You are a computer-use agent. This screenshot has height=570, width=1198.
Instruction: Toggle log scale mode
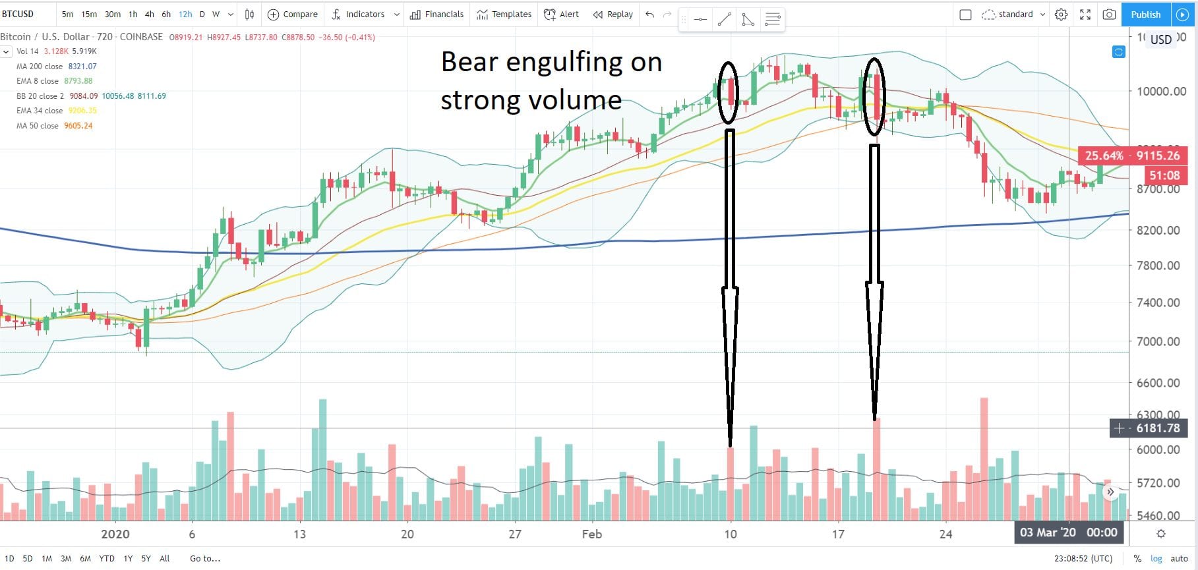point(1156,558)
